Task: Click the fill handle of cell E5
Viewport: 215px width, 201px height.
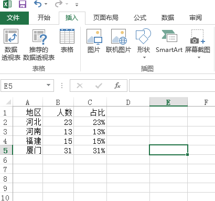Action: (x=187, y=154)
